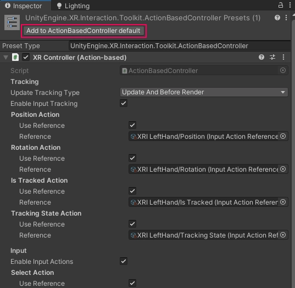The width and height of the screenshot is (295, 288).
Task: Click Add to ActionBasedController default button
Action: click(84, 31)
